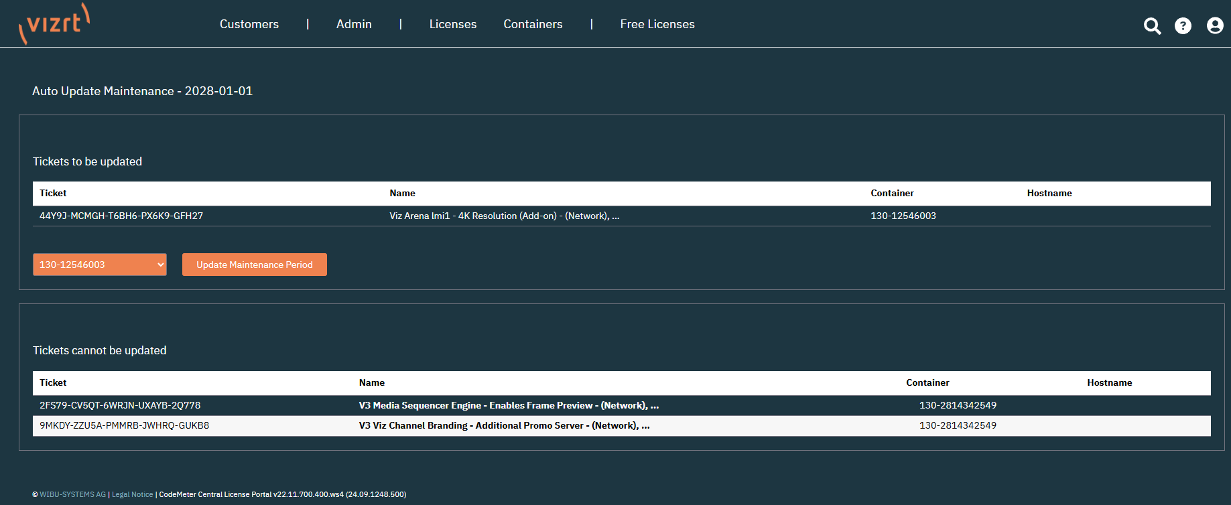
Task: Select ticket 2FS79-CV5QT-6WRJN-UXAYB-2Q778
Action: tap(120, 405)
